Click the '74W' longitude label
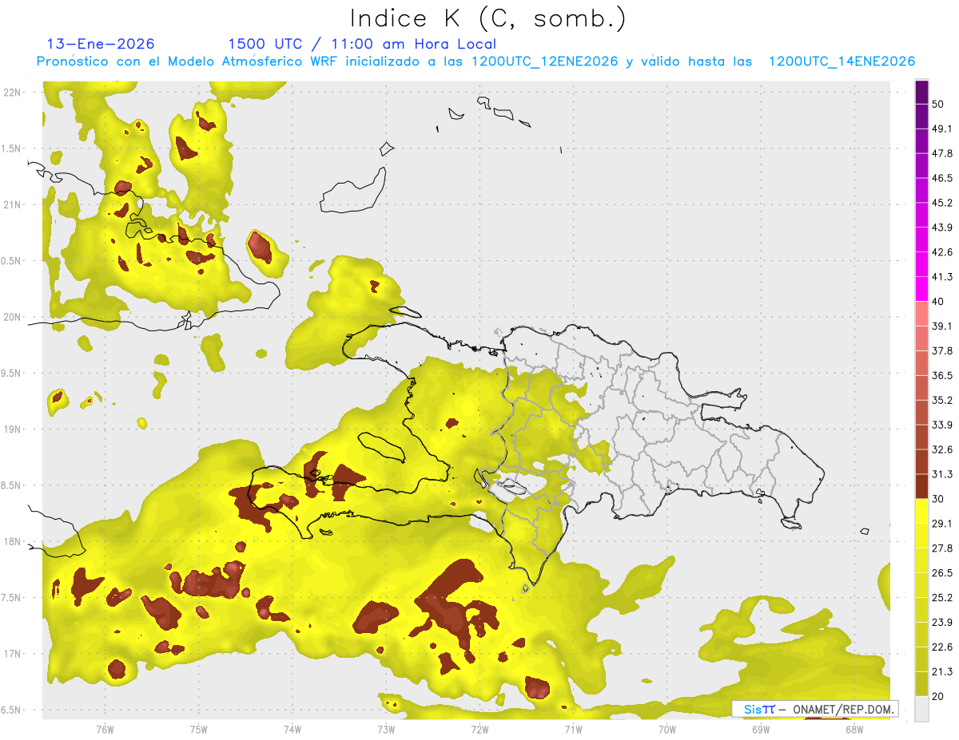The height and width of the screenshot is (740, 959). coord(292,730)
